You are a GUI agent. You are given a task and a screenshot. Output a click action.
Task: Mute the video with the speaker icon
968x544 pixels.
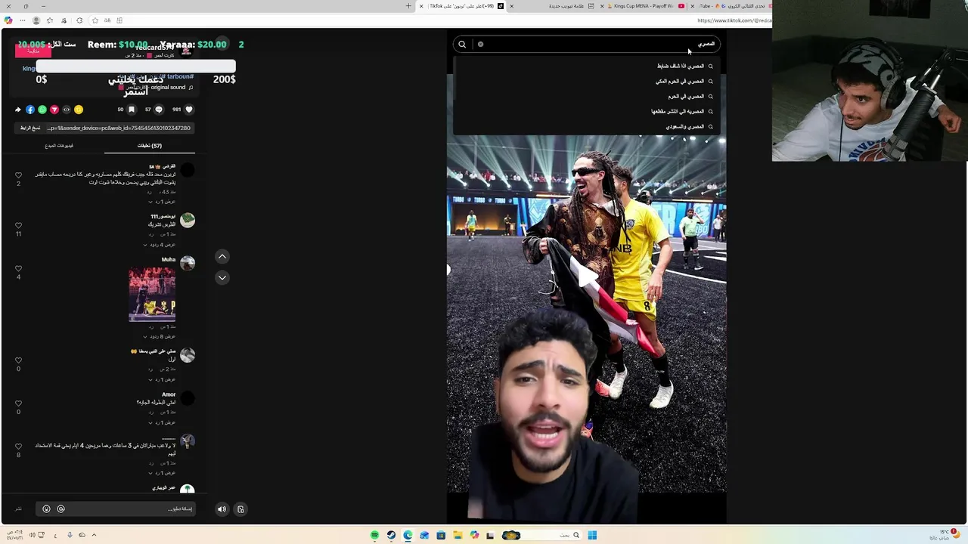pyautogui.click(x=222, y=509)
